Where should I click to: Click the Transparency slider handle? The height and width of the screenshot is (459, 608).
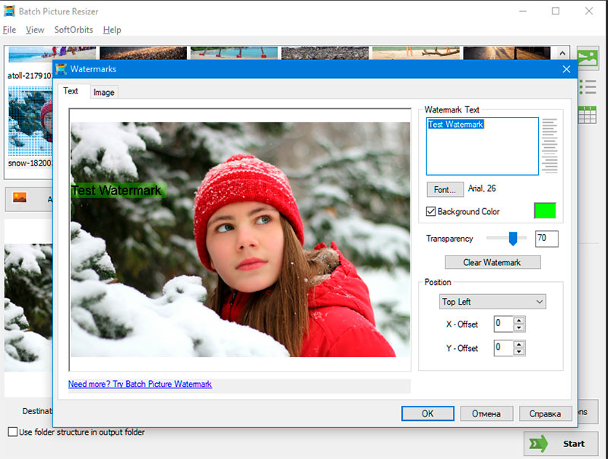pyautogui.click(x=512, y=239)
